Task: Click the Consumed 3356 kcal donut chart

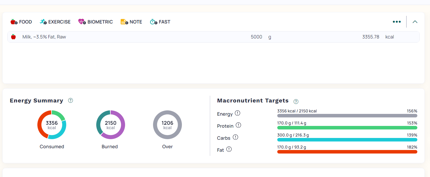Action: click(x=52, y=125)
